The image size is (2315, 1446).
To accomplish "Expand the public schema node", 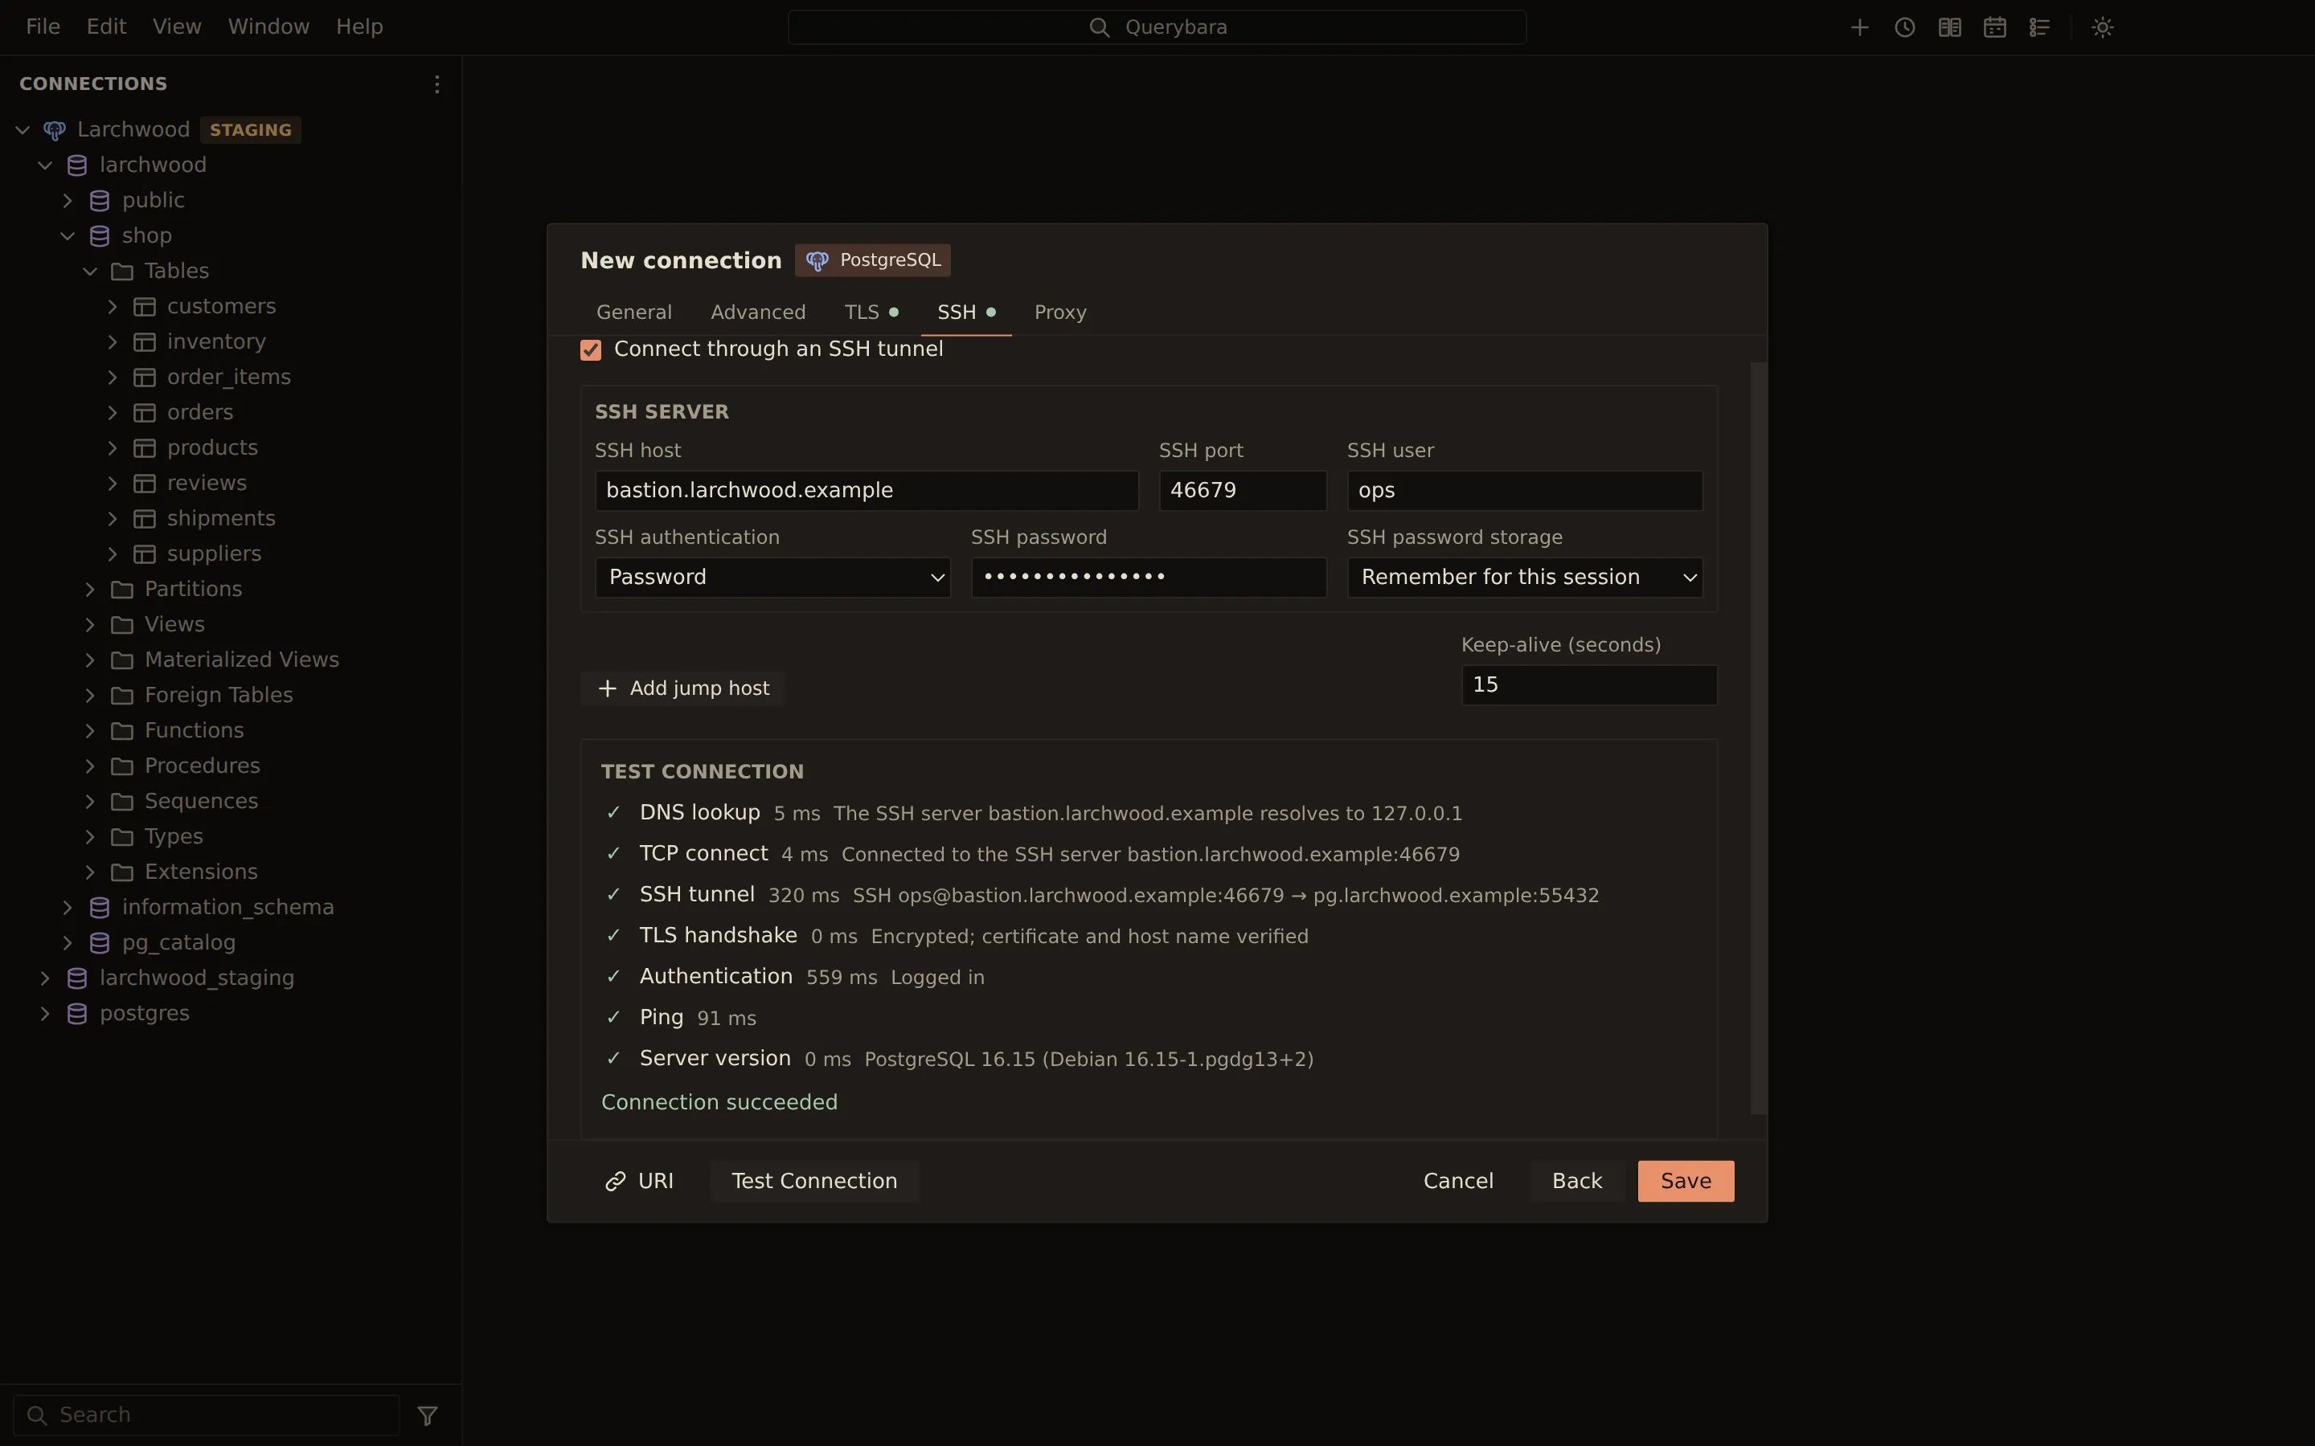I will pyautogui.click(x=67, y=201).
